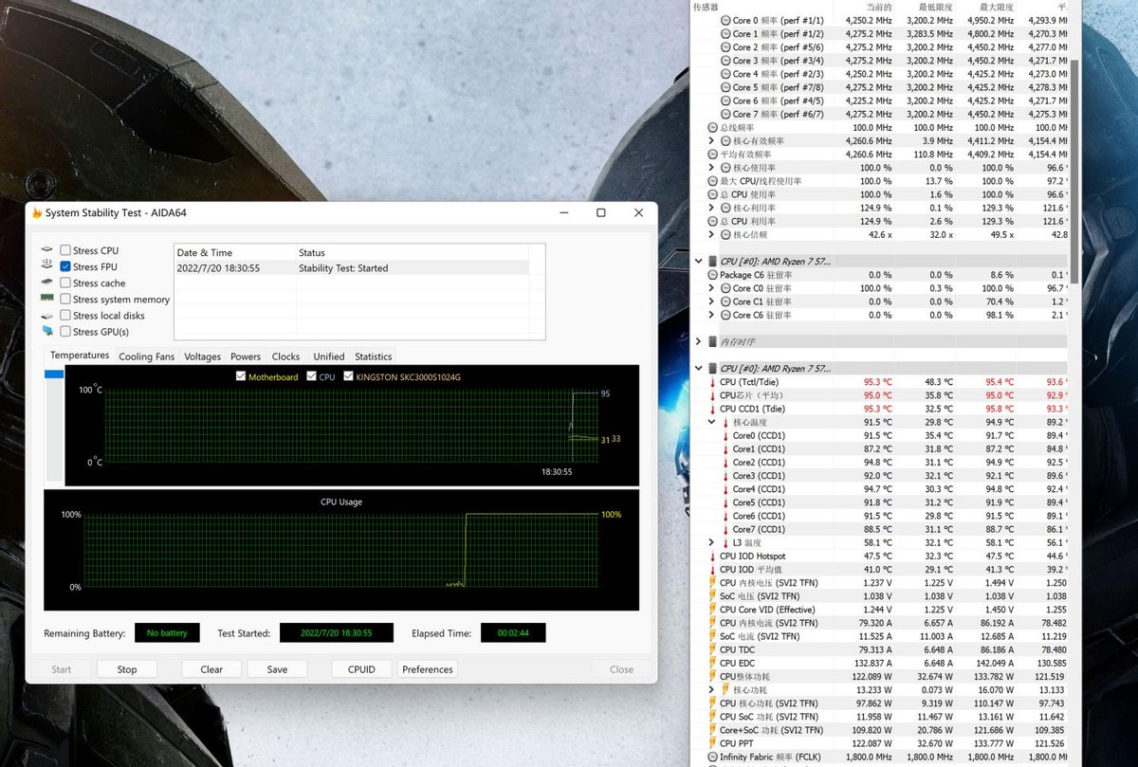1138x767 pixels.
Task: Open the Preferences dialog
Action: point(427,668)
